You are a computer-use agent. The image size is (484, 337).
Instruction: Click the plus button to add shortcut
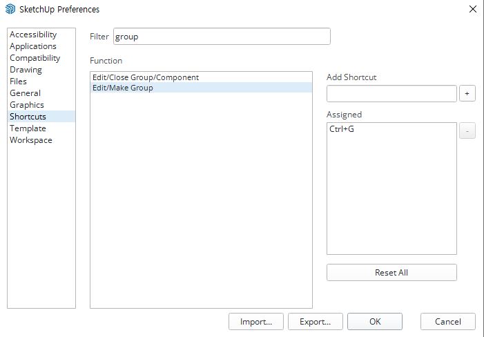click(467, 93)
